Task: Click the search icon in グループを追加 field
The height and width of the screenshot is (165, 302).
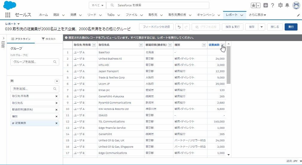Action: (x=55, y=62)
